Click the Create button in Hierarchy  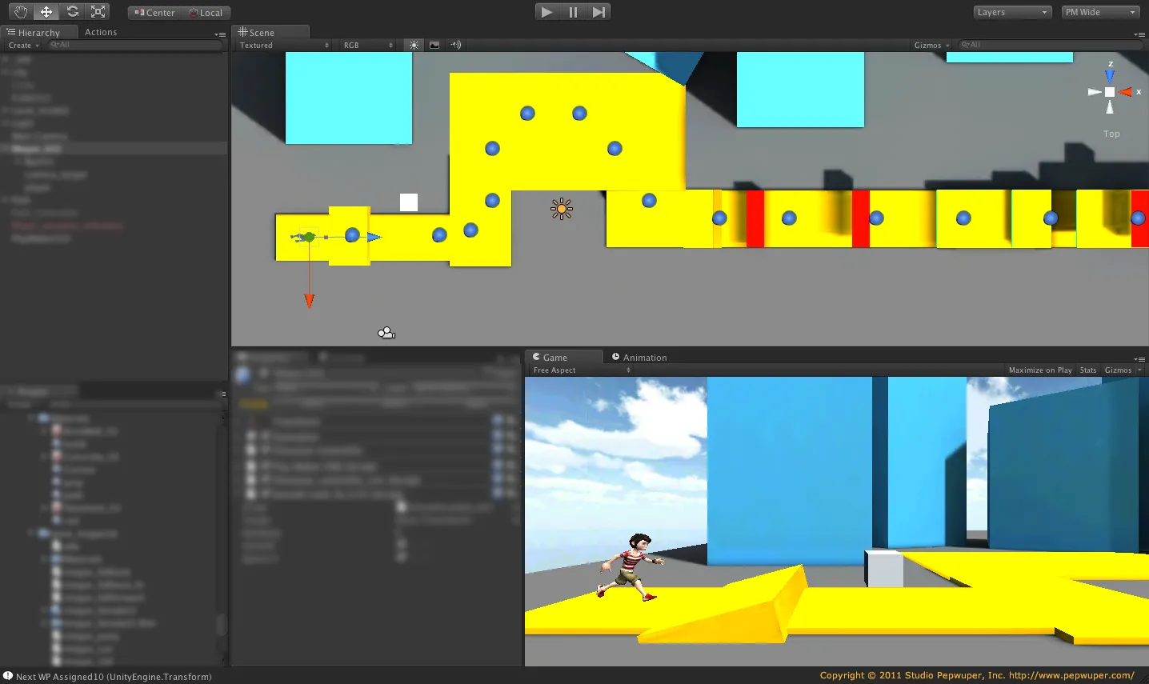22,46
